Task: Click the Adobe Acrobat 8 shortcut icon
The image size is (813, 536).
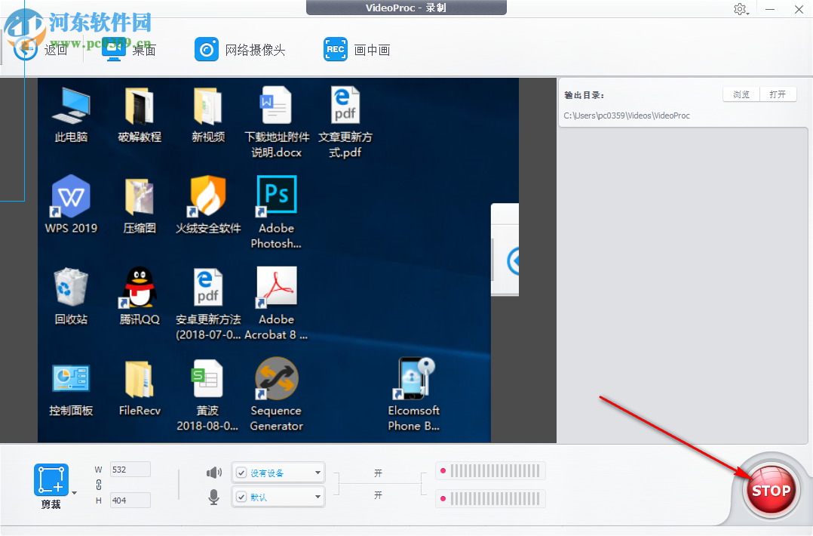Action: coord(276,287)
